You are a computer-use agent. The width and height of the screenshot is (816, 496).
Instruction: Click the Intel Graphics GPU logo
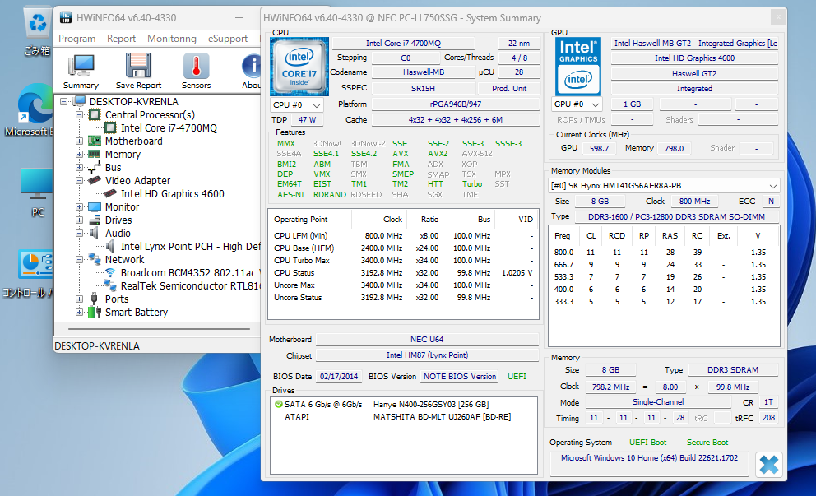(578, 67)
